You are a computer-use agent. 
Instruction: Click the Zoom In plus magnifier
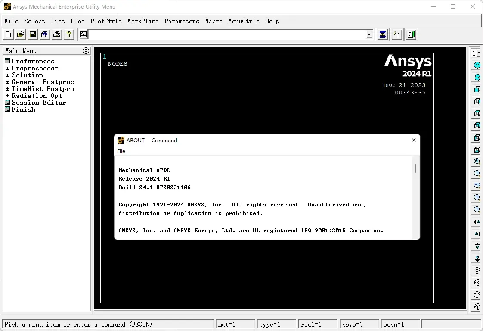click(477, 198)
